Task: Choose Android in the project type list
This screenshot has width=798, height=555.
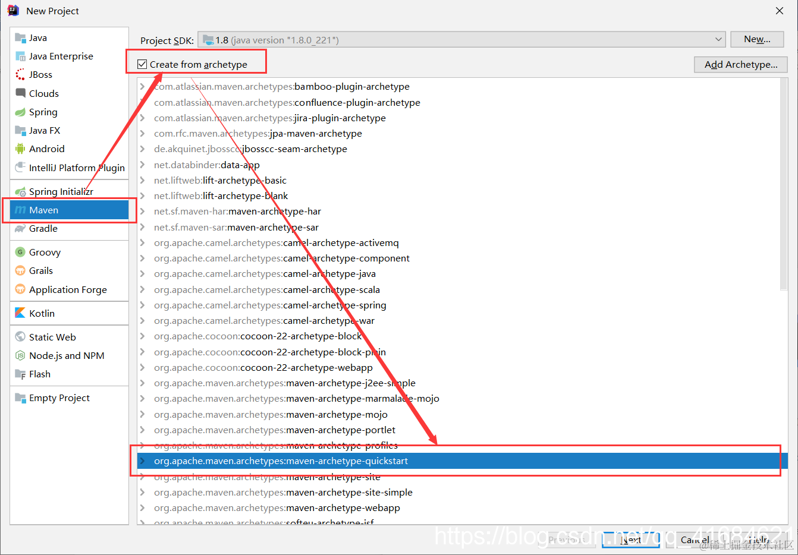Action: 69,149
